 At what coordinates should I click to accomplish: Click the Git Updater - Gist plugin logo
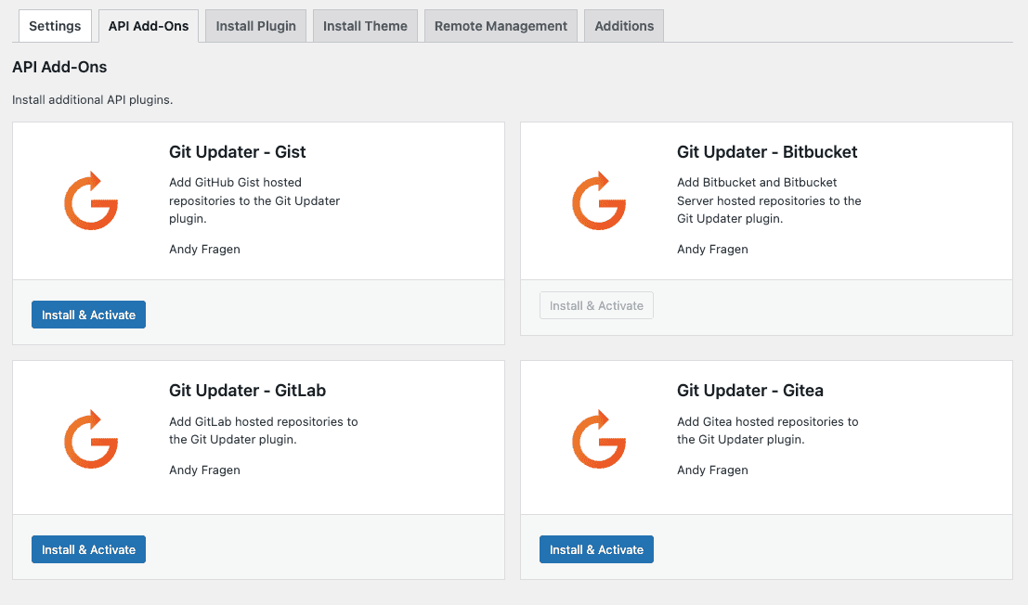(x=90, y=200)
